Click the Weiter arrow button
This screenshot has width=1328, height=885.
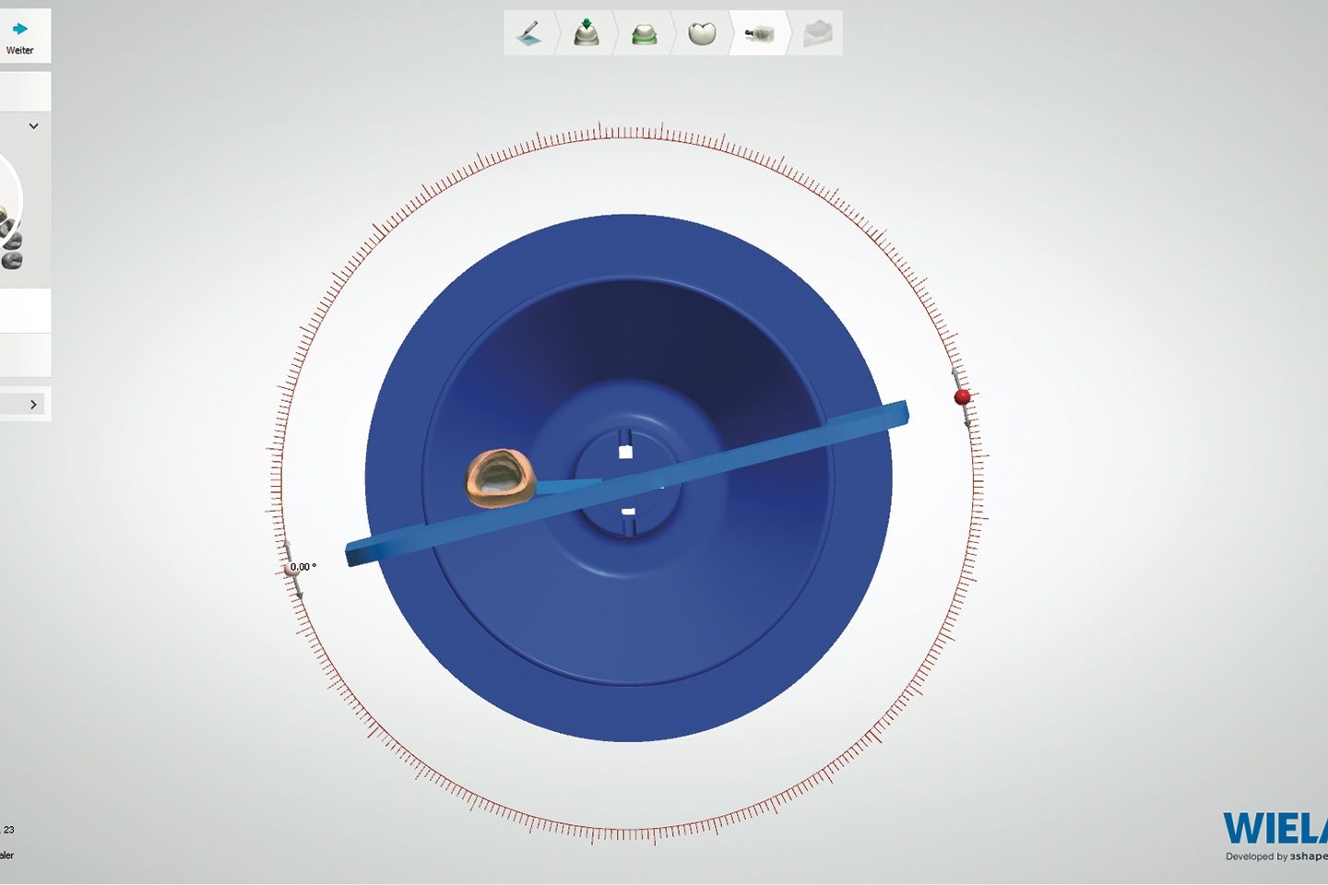[x=19, y=35]
